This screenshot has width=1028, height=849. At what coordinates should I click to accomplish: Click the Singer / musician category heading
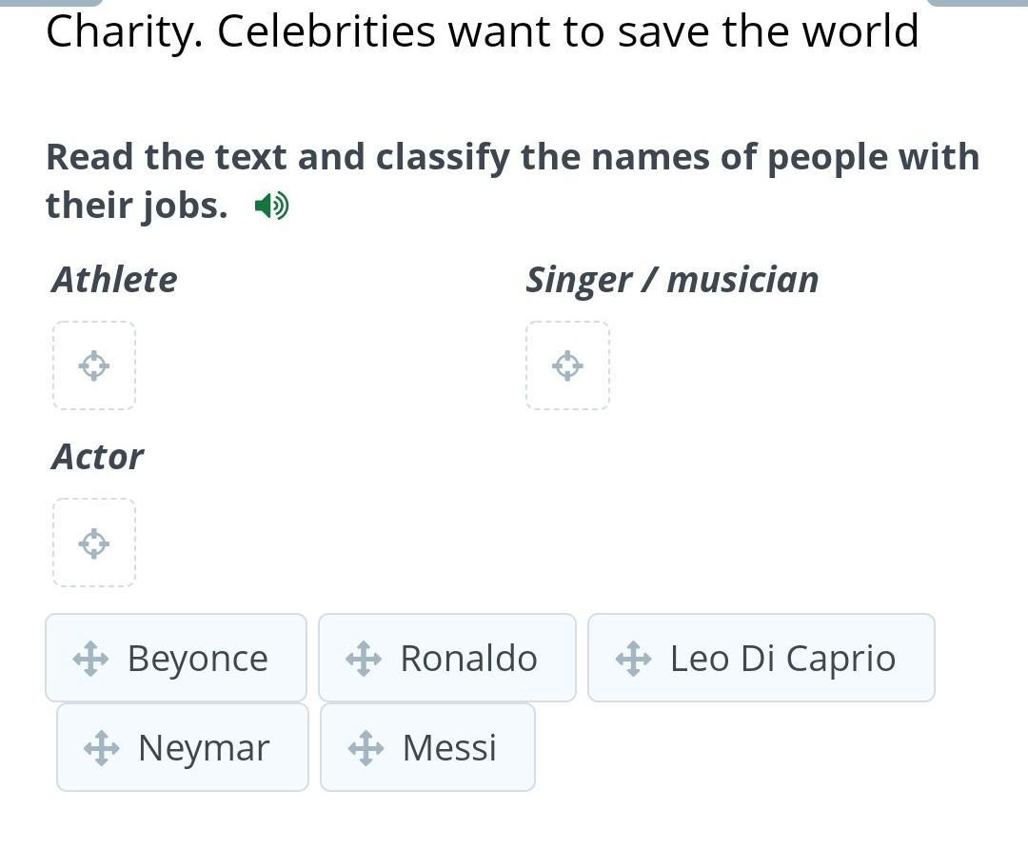coord(672,280)
